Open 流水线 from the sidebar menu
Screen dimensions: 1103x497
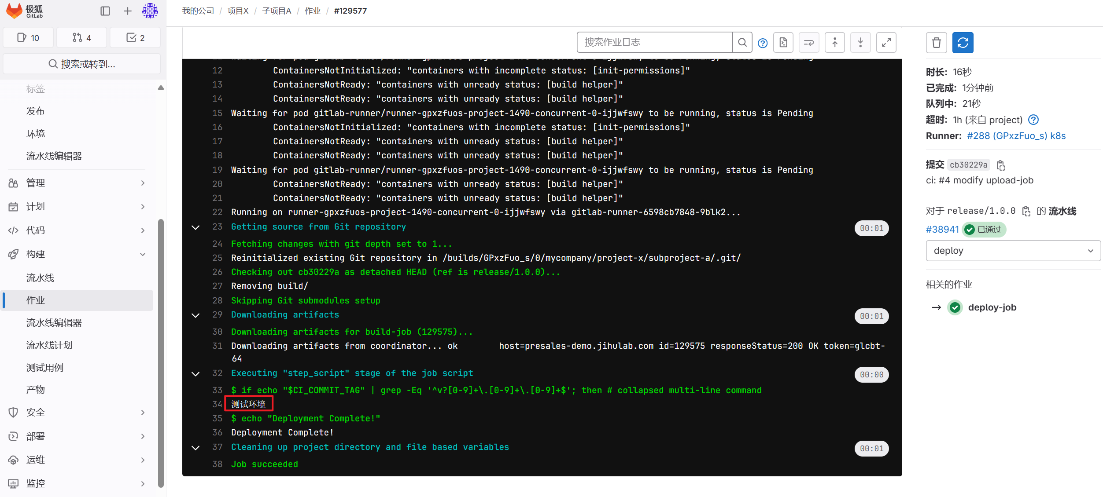(x=40, y=278)
